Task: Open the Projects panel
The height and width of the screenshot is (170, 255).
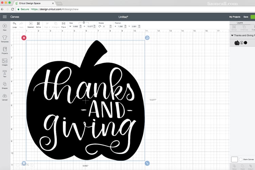Action: (5, 50)
